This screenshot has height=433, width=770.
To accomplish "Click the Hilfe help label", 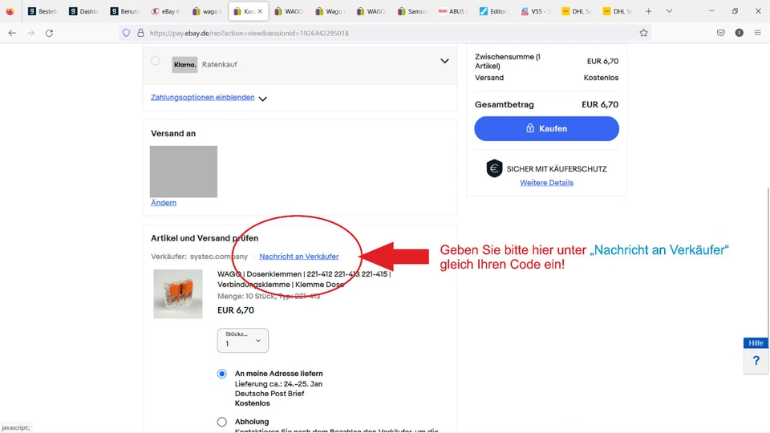I will tap(756, 342).
